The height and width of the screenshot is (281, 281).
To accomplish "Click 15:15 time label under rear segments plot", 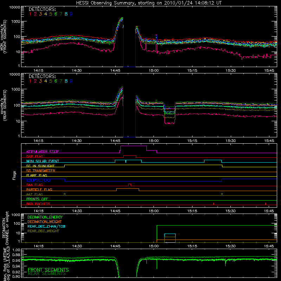I will 192,141.
